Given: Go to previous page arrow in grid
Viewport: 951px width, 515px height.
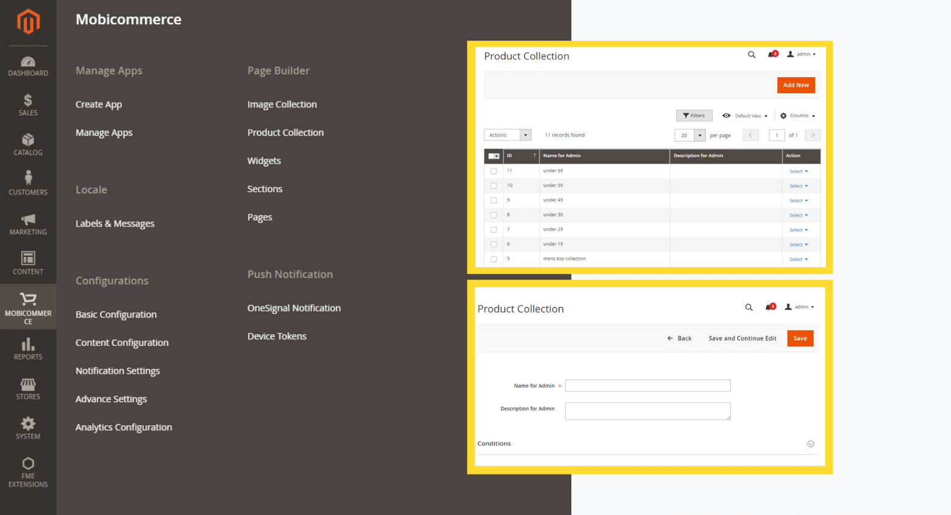Looking at the screenshot, I should pos(750,135).
